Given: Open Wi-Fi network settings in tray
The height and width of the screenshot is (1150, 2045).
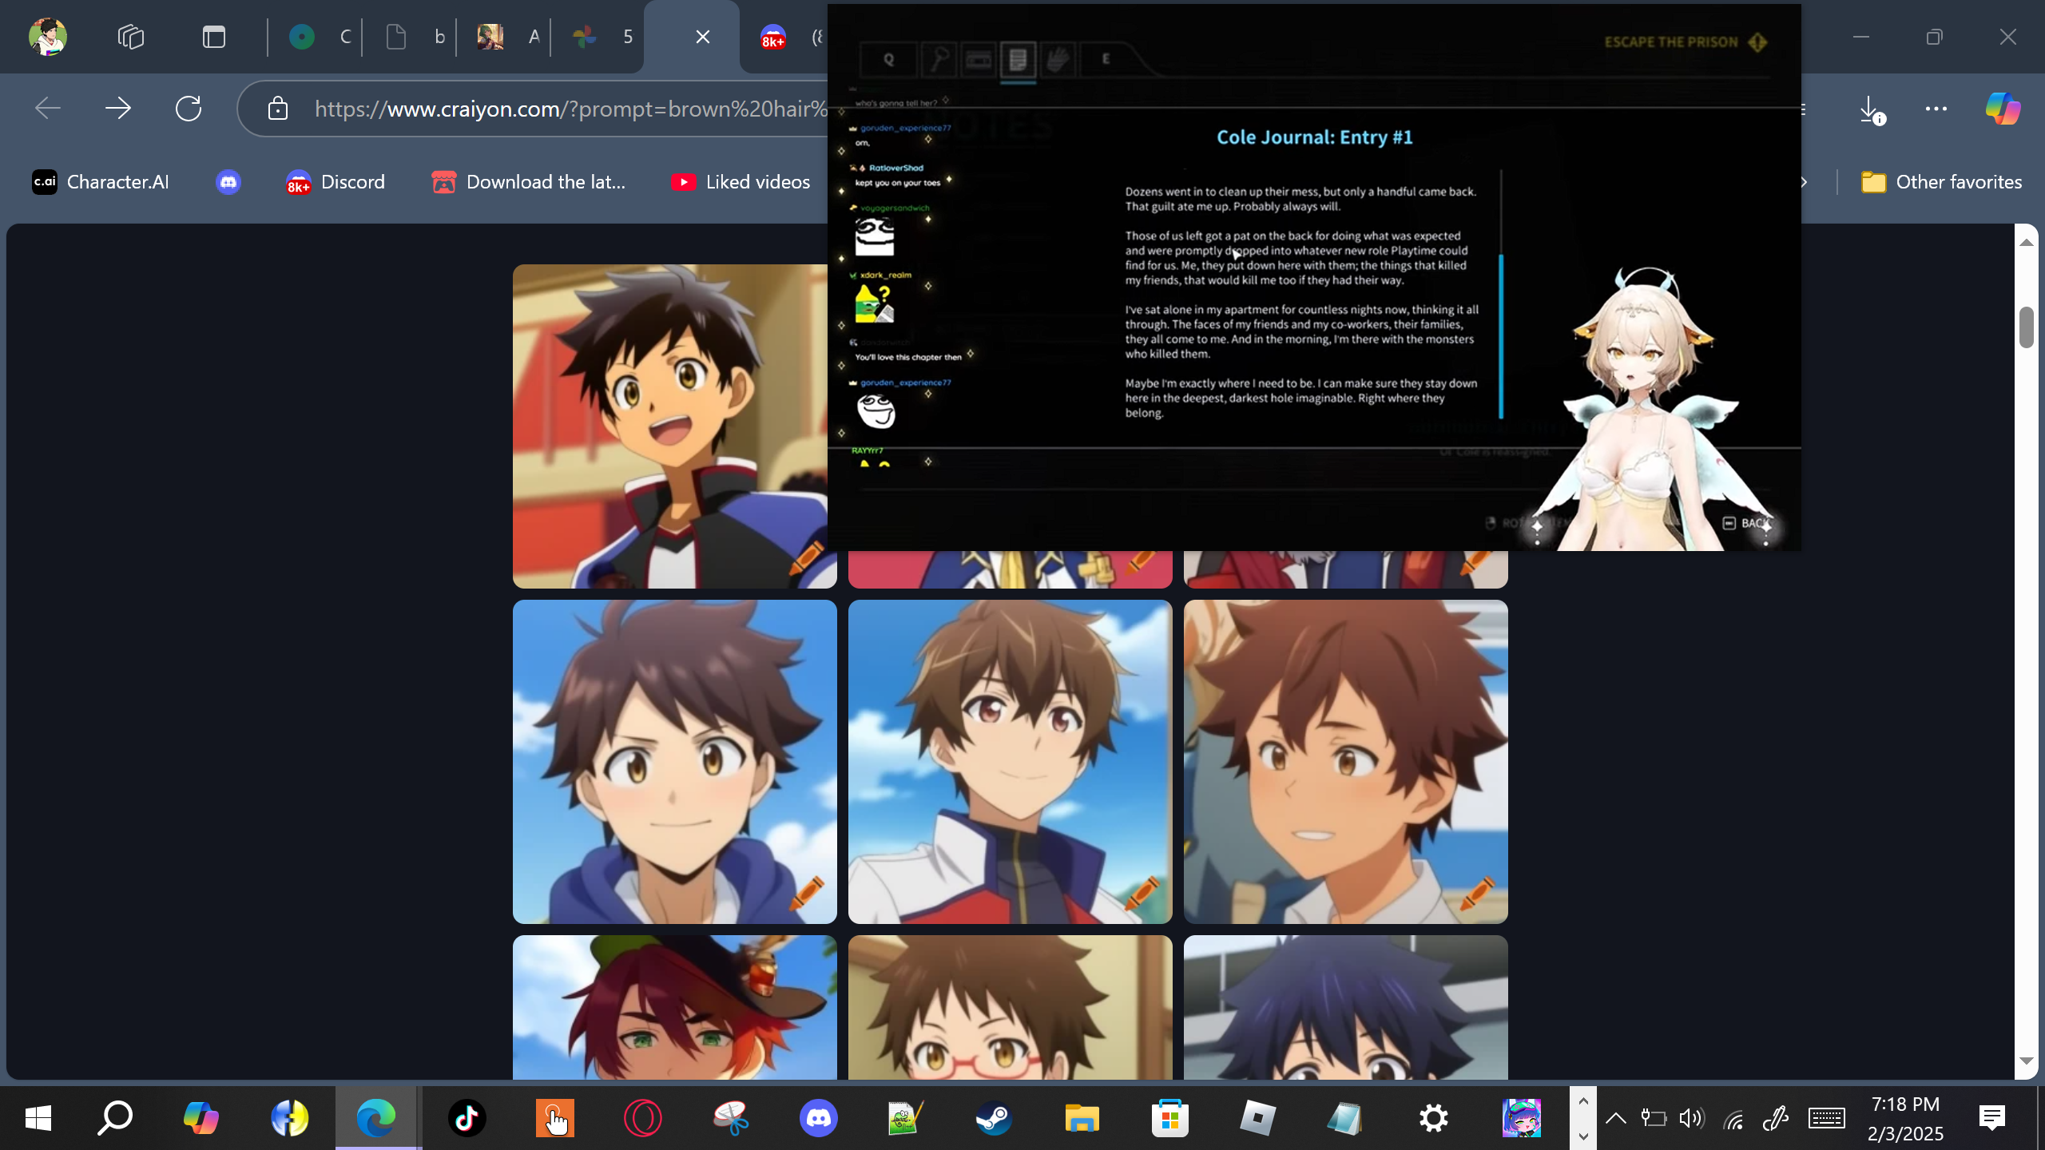Looking at the screenshot, I should [x=1733, y=1120].
